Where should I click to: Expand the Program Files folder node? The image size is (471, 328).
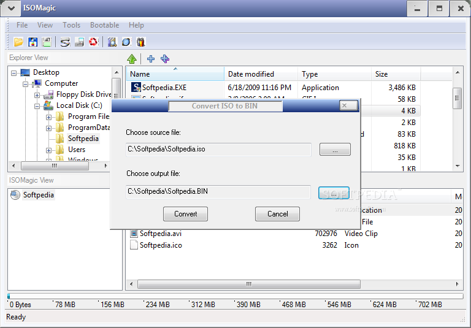click(48, 117)
